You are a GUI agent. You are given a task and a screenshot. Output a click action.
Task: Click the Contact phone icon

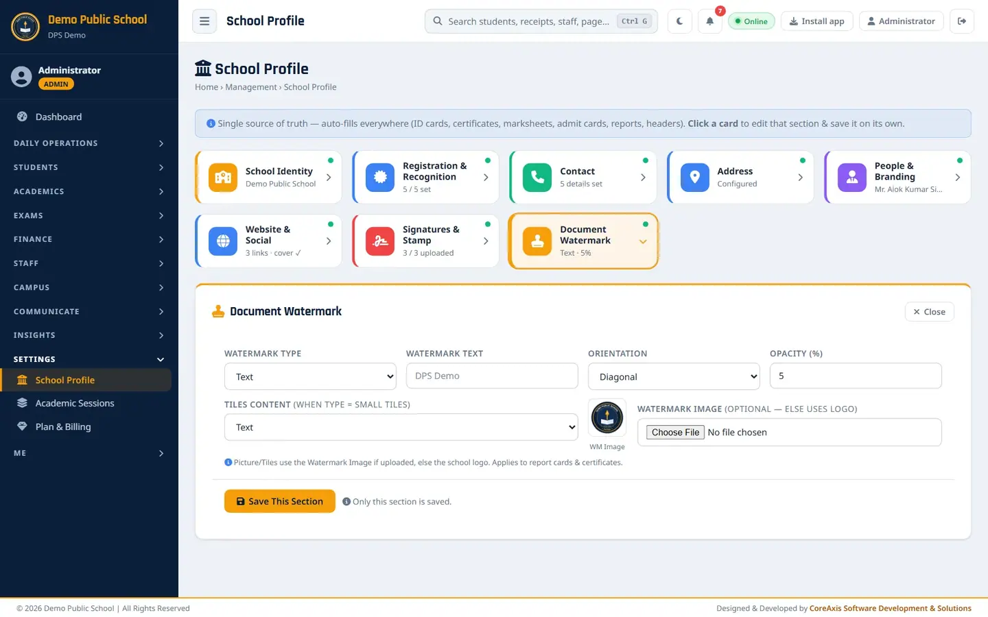[x=537, y=178]
